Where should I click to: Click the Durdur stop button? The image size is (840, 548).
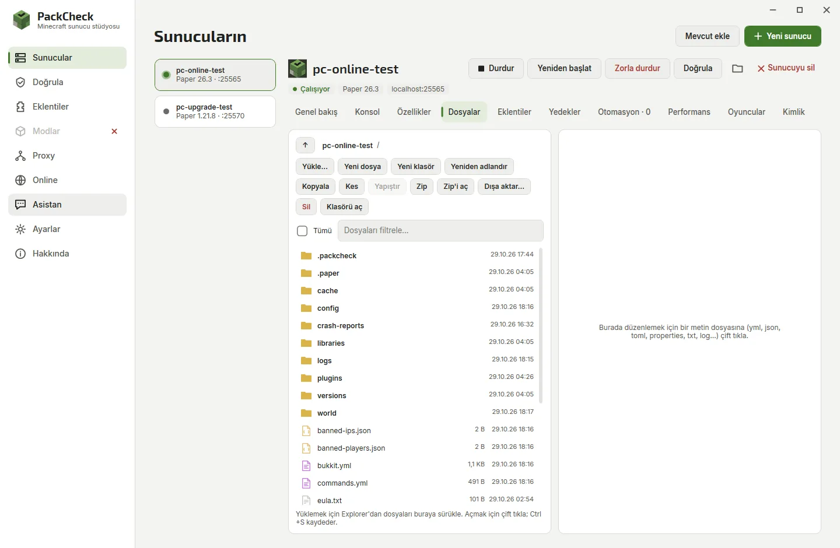[x=496, y=68]
